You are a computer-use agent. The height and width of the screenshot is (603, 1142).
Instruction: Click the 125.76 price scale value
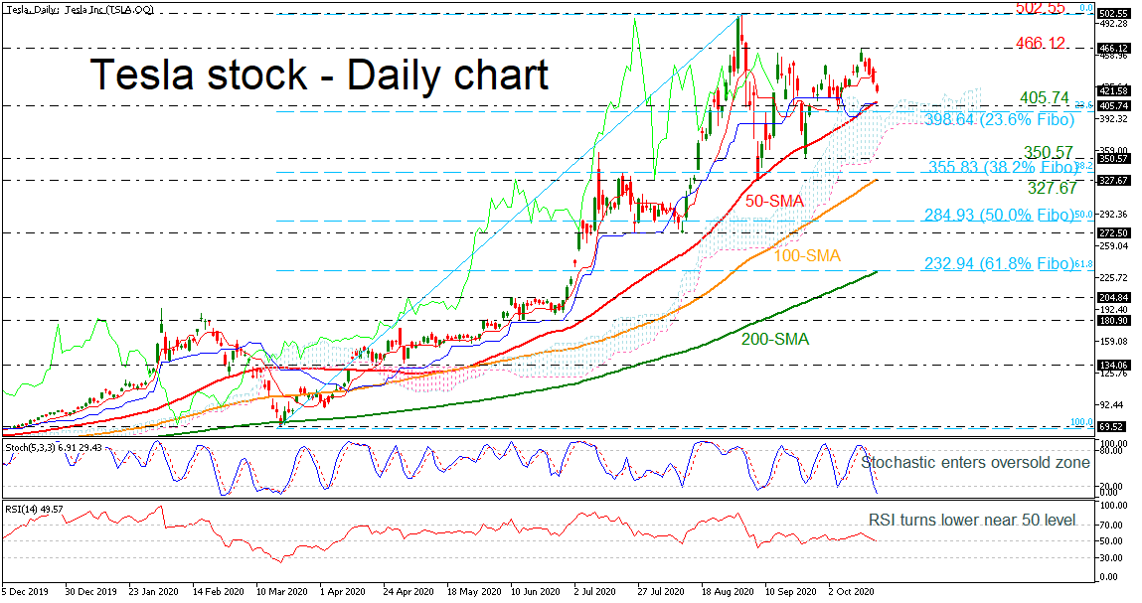click(1113, 373)
